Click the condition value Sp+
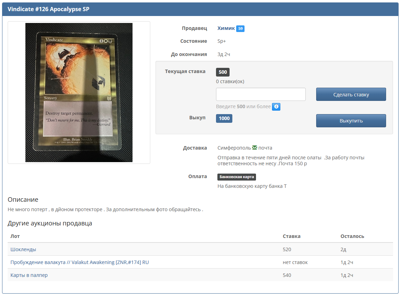Screen dimensions: 400x295 coord(222,41)
